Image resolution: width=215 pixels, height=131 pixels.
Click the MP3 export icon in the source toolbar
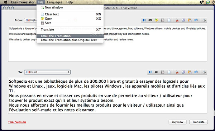coord(150,20)
